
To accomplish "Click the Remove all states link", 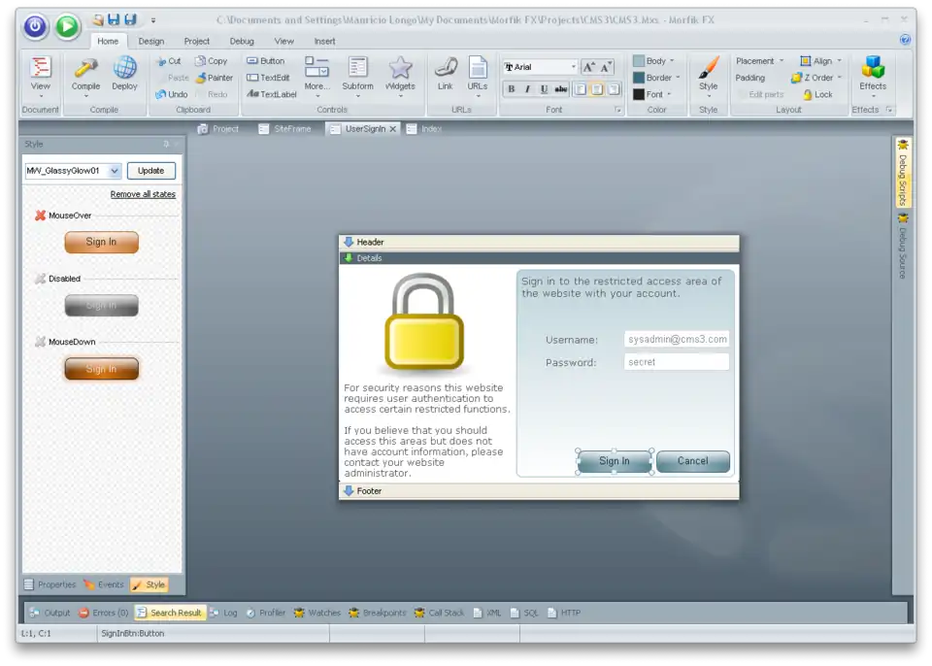I will click(x=143, y=194).
